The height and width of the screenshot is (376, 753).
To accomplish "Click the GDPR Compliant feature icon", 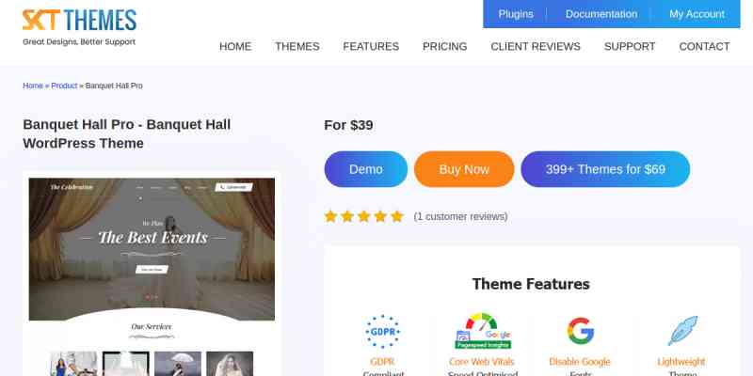I will pos(382,332).
